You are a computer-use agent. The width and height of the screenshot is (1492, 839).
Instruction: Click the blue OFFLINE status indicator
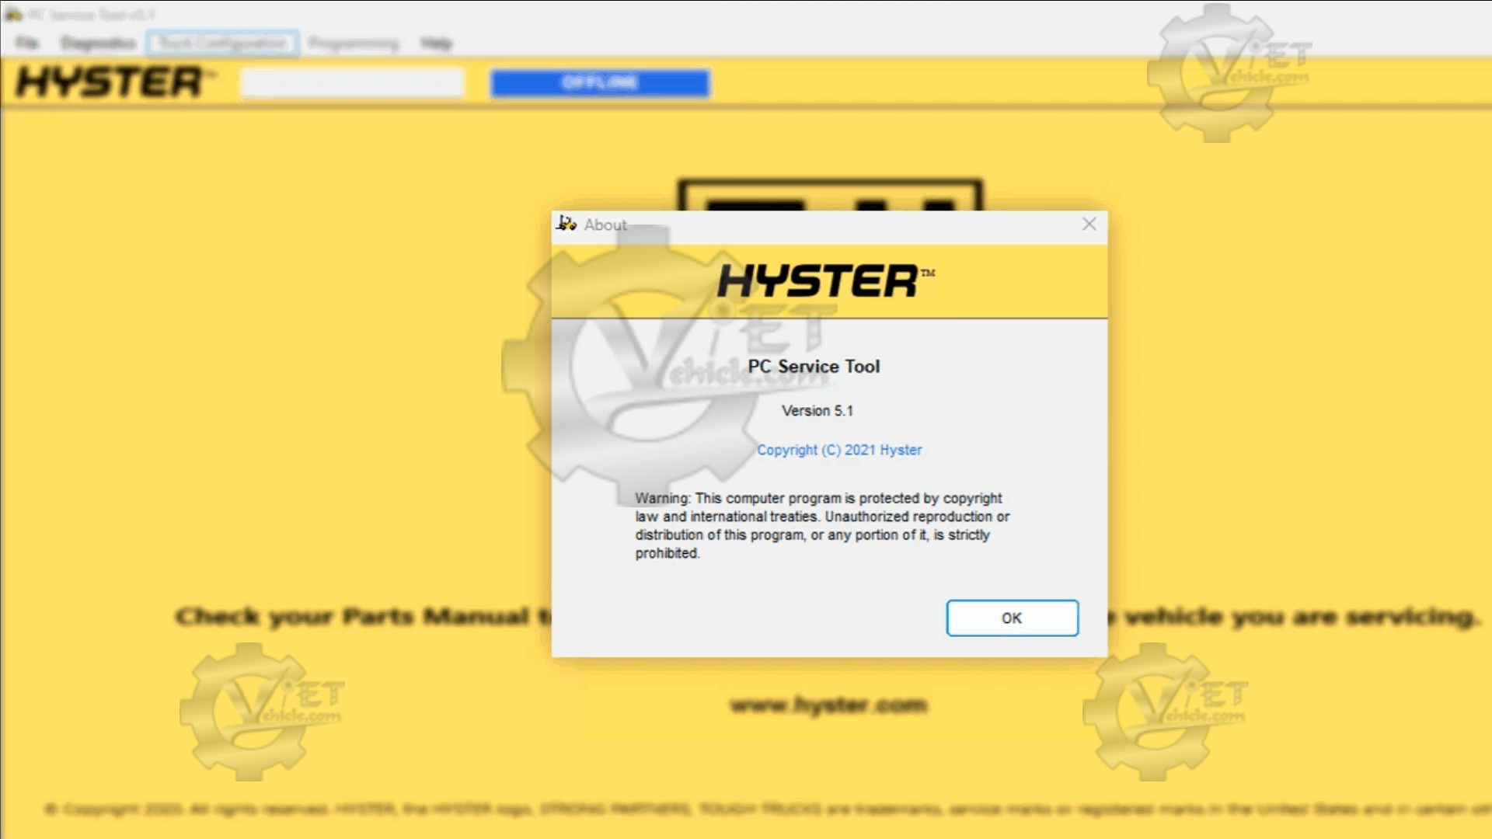(599, 82)
